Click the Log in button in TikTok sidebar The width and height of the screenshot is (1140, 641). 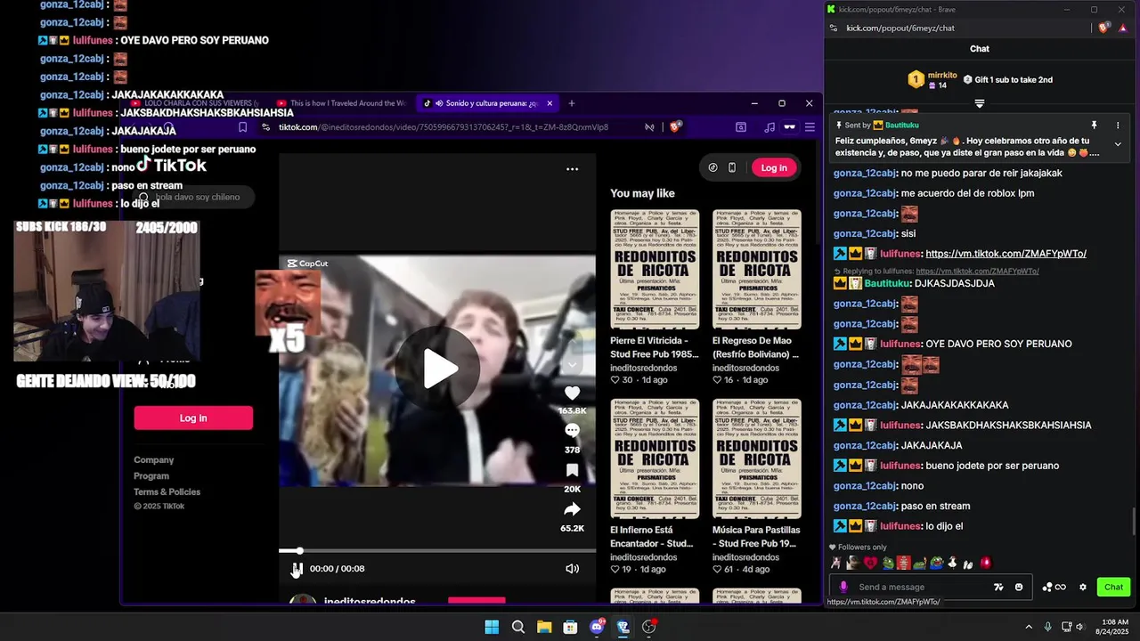(193, 418)
